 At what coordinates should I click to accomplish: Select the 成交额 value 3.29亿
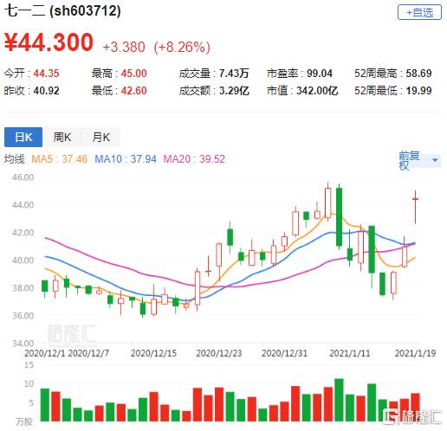(x=234, y=91)
